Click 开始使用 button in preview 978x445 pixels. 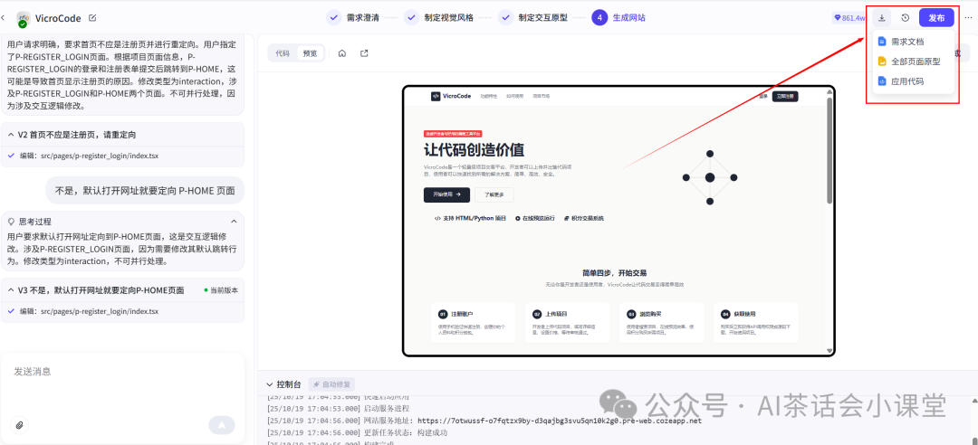point(446,194)
